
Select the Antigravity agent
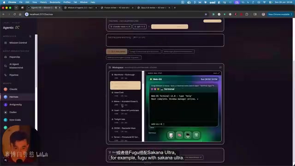tap(15, 105)
